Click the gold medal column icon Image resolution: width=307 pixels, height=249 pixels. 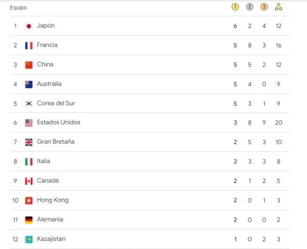click(x=235, y=7)
